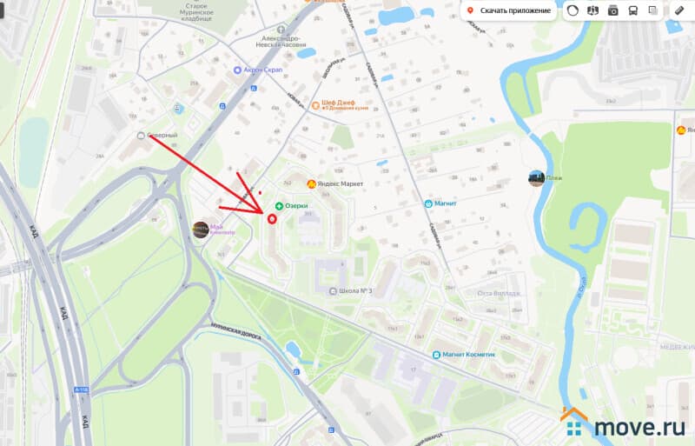Open the folded city map icon

(x=592, y=10)
